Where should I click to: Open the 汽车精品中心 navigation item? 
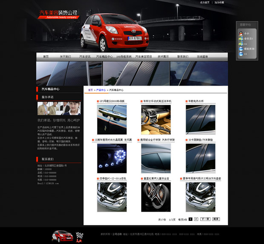click(x=105, y=57)
